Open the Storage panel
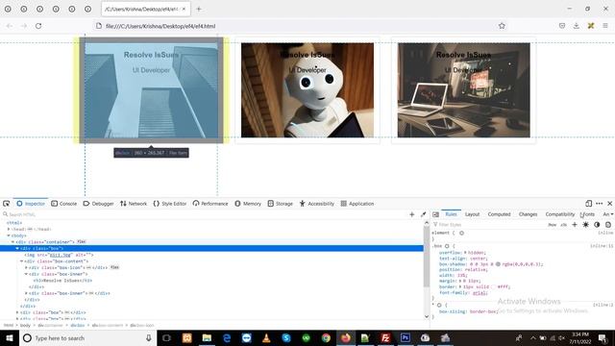Viewport: 615px width, 346px height. [x=280, y=204]
